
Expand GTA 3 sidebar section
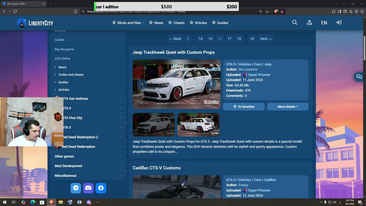click(x=88, y=127)
